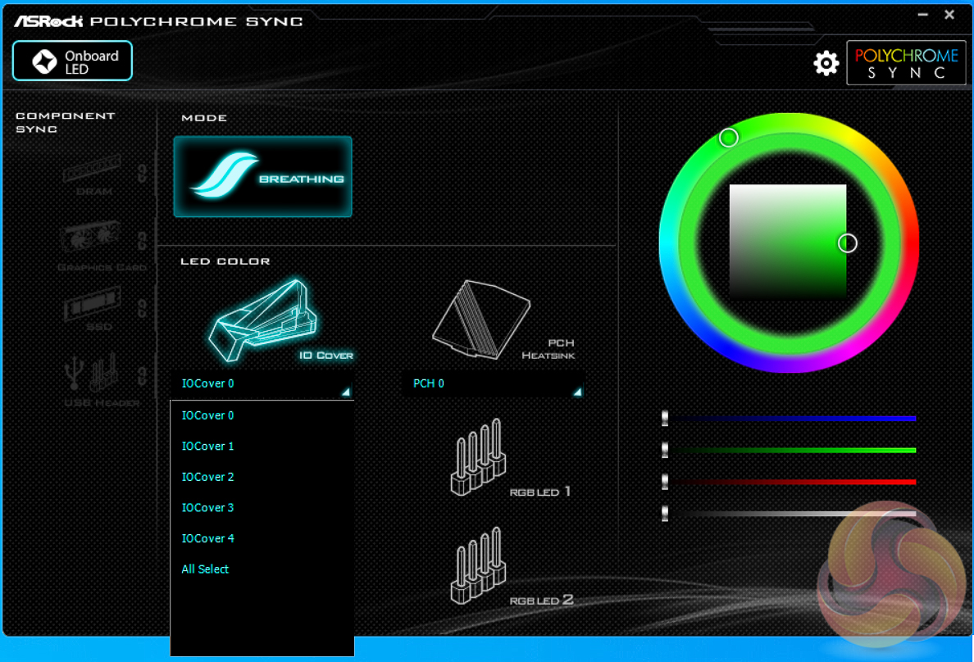Toggle the Graphics Card sync link
974x662 pixels.
click(143, 241)
